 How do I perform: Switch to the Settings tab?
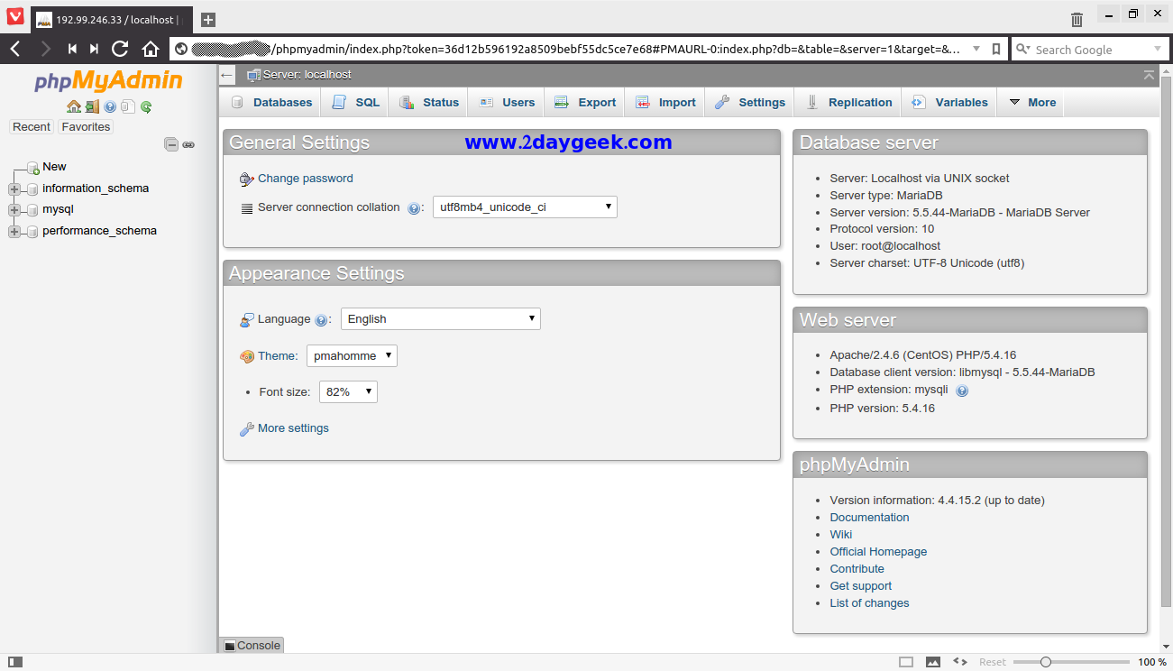coord(750,102)
